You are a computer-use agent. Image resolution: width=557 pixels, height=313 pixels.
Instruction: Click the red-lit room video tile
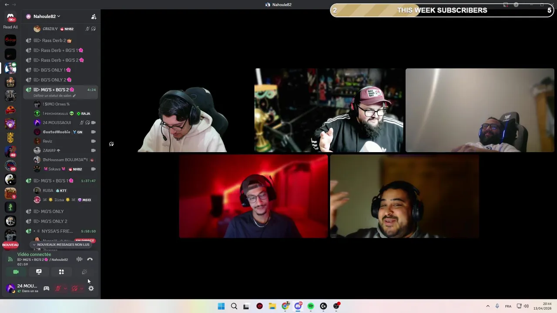(x=253, y=196)
